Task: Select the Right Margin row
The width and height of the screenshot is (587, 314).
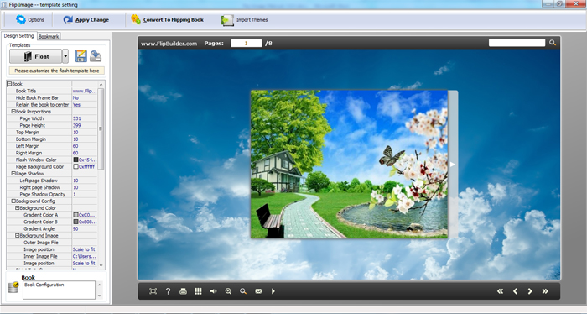Action: [x=52, y=153]
